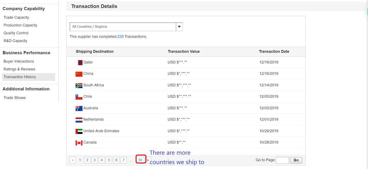Go to the previous page arrow
This screenshot has width=368, height=169.
pyautogui.click(x=73, y=160)
